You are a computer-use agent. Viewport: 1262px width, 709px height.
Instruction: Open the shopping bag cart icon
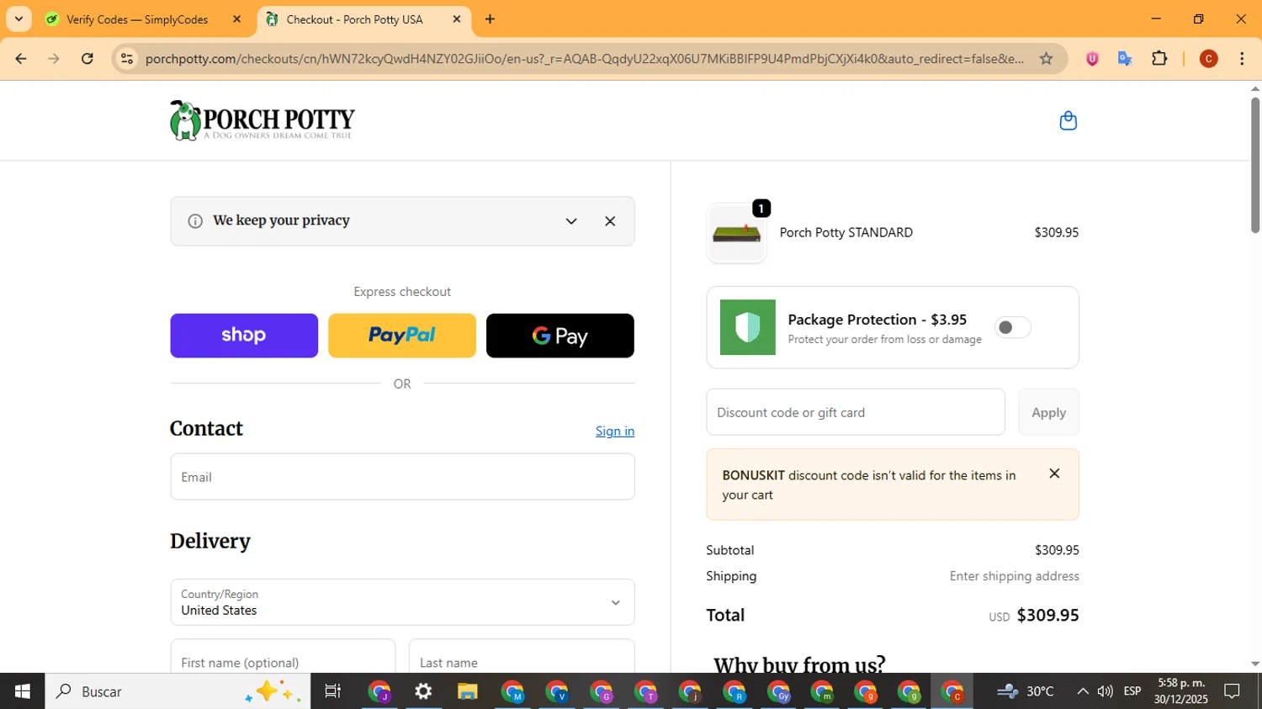click(1068, 120)
